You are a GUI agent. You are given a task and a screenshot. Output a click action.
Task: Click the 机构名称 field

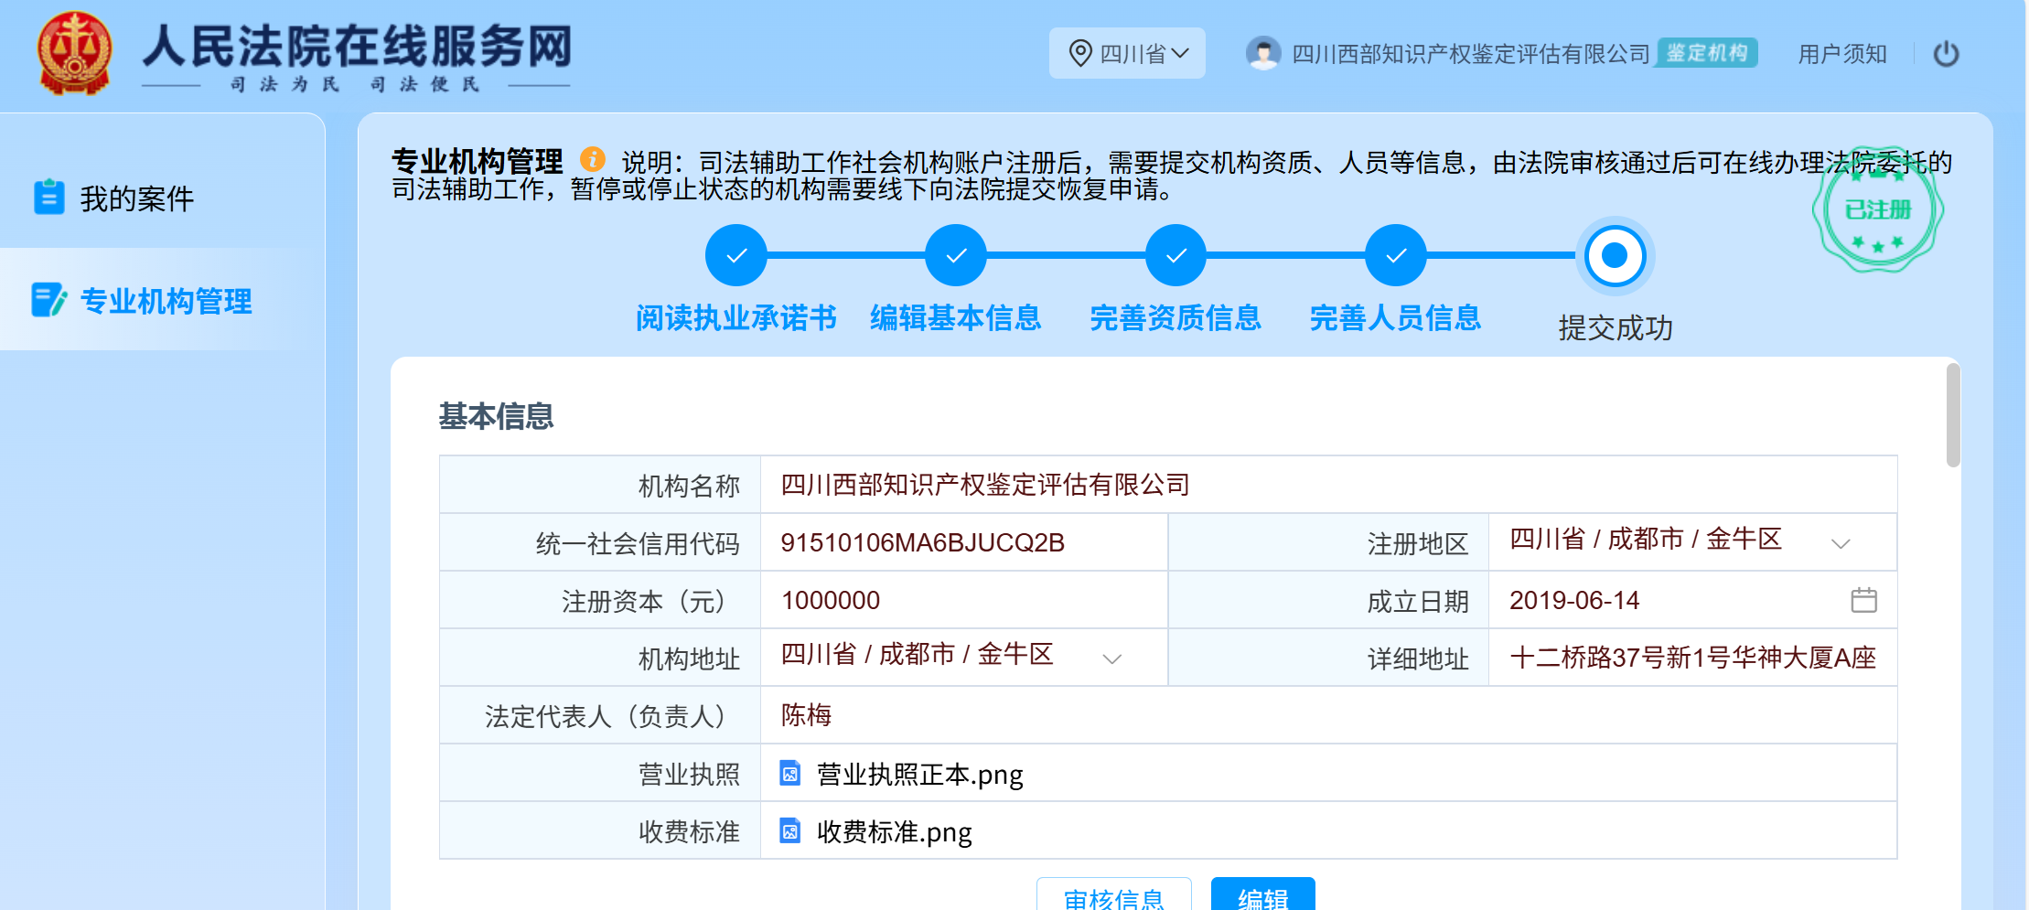point(1328,485)
